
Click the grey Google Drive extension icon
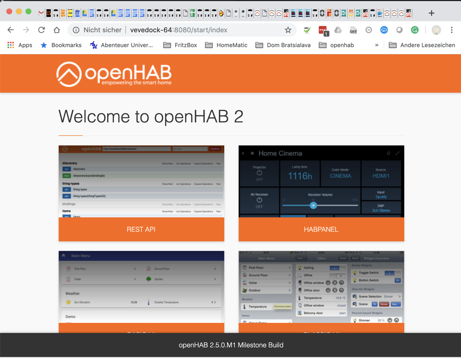[x=338, y=30]
